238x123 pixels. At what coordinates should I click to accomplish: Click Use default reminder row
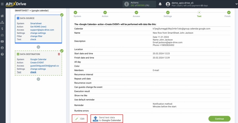(152, 100)
